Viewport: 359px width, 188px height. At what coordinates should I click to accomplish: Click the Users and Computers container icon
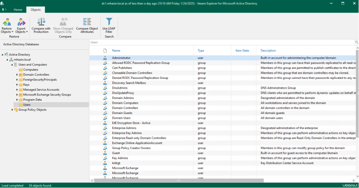tap(15, 65)
